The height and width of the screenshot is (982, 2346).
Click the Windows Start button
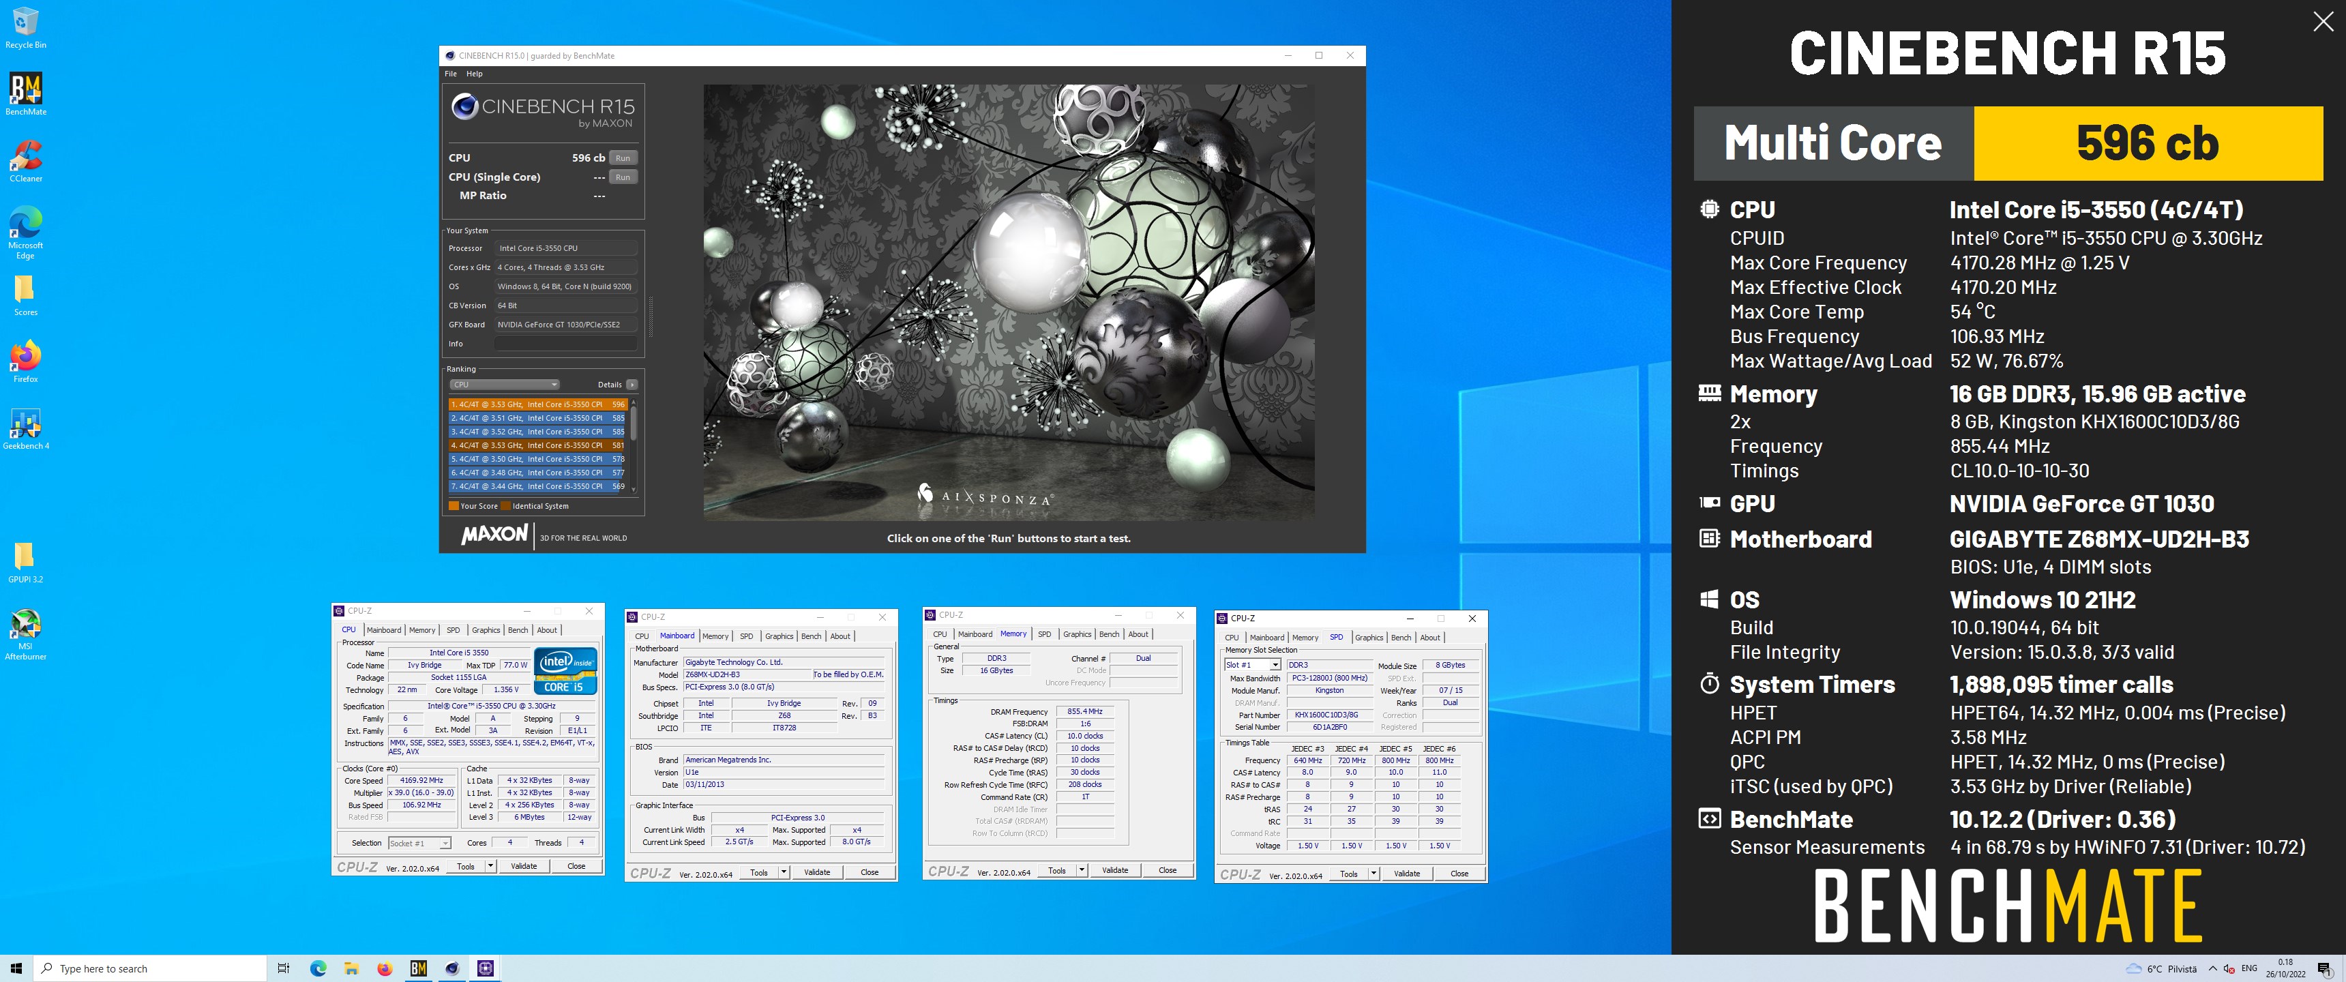click(x=16, y=968)
